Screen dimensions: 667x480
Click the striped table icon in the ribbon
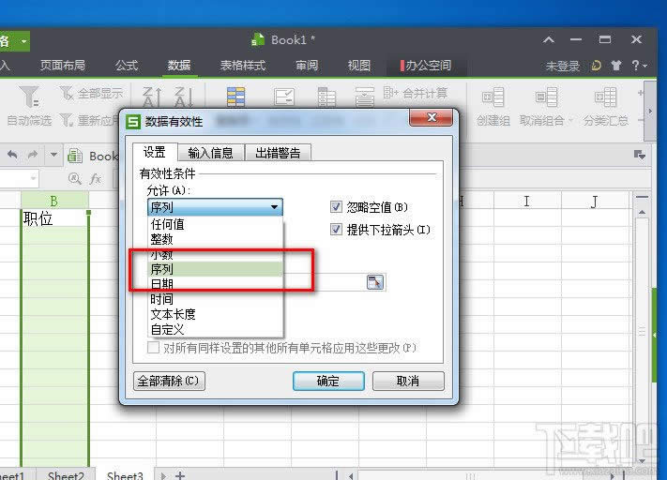[235, 97]
